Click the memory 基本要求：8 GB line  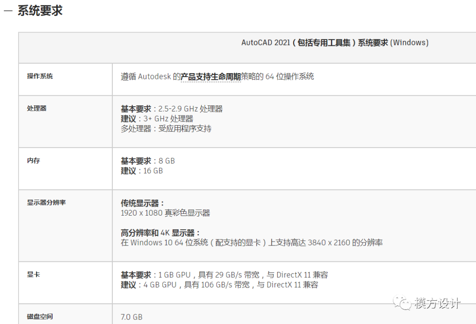pyautogui.click(x=148, y=161)
